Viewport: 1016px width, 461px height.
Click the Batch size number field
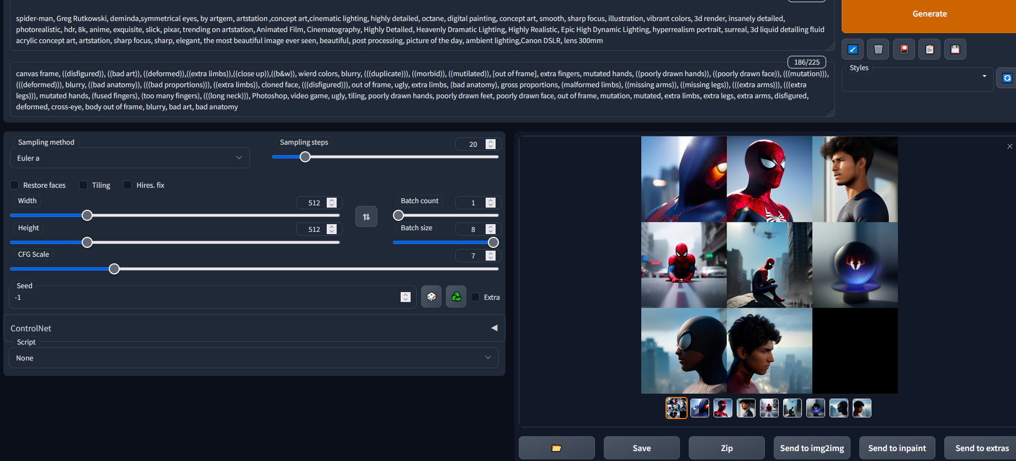pos(477,229)
